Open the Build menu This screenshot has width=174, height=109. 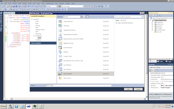20,4
